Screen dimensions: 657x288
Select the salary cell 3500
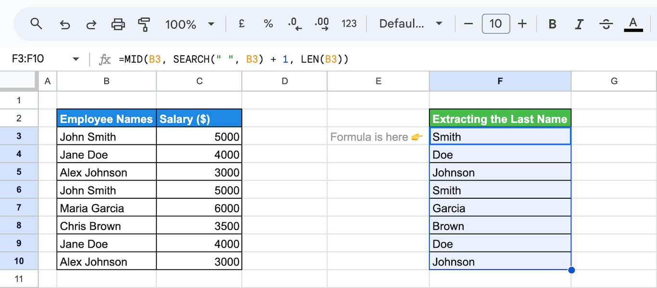199,226
